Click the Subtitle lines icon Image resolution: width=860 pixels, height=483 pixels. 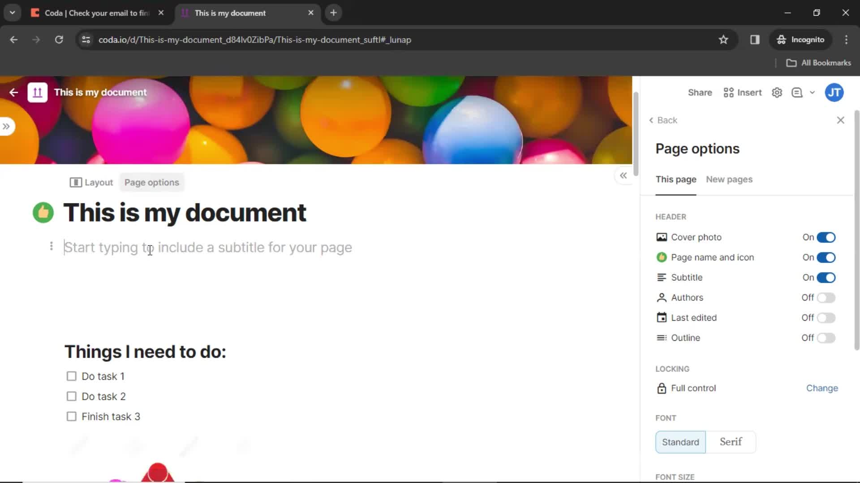tap(662, 278)
